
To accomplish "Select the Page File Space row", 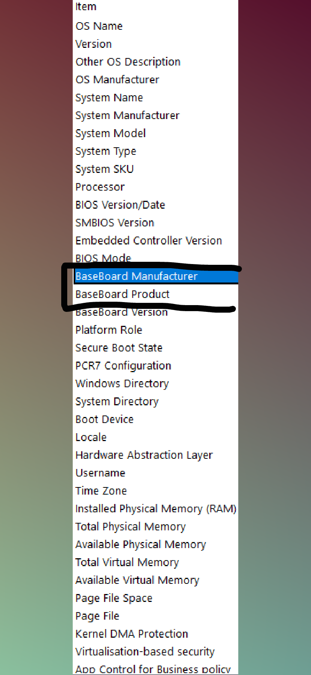I will (x=155, y=598).
